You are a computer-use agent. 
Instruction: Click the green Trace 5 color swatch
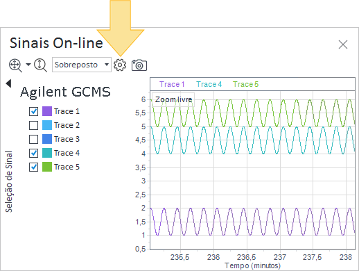[47, 167]
